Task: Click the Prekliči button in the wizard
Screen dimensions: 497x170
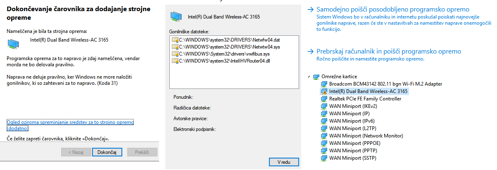Action: click(x=143, y=152)
